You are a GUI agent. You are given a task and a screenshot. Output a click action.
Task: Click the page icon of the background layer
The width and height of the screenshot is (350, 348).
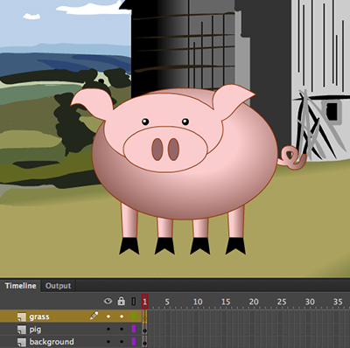tap(22, 342)
